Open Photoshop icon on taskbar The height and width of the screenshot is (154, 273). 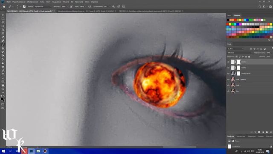(x=31, y=151)
